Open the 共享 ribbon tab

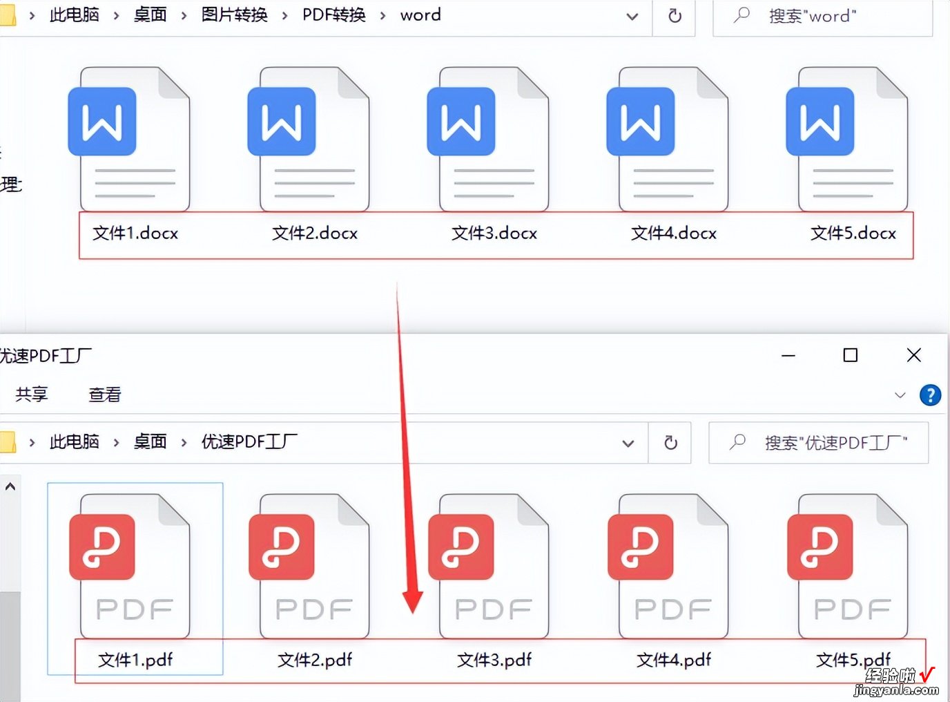point(32,395)
